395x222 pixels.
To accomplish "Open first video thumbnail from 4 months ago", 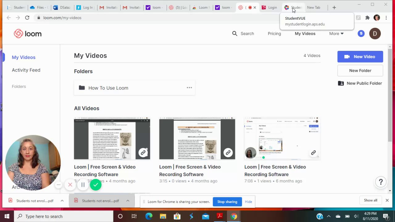I will pos(112,138).
